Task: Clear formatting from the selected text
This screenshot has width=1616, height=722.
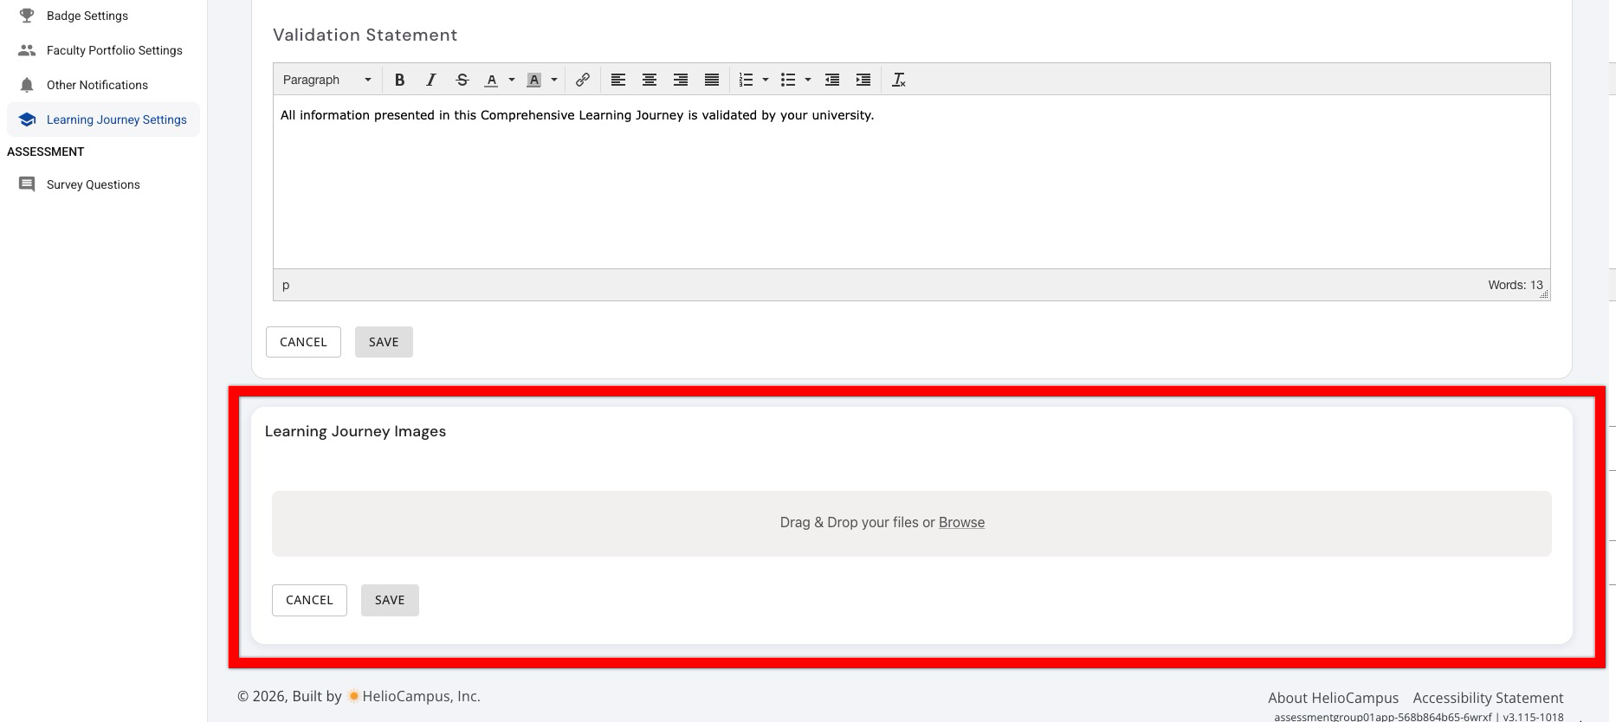Action: pos(899,80)
